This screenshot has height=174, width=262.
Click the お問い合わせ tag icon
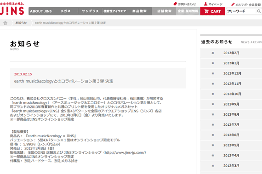[x=175, y=4]
